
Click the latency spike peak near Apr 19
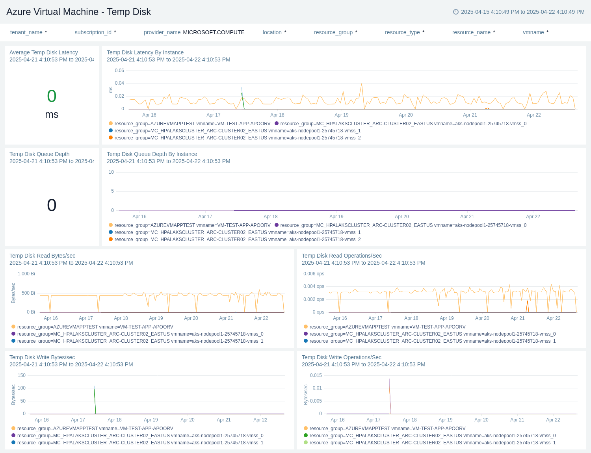pos(361,84)
